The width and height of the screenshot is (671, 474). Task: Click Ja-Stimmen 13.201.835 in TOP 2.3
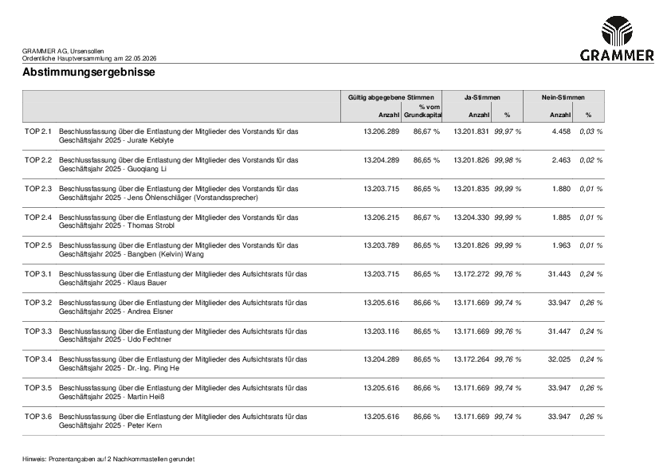[x=471, y=189]
